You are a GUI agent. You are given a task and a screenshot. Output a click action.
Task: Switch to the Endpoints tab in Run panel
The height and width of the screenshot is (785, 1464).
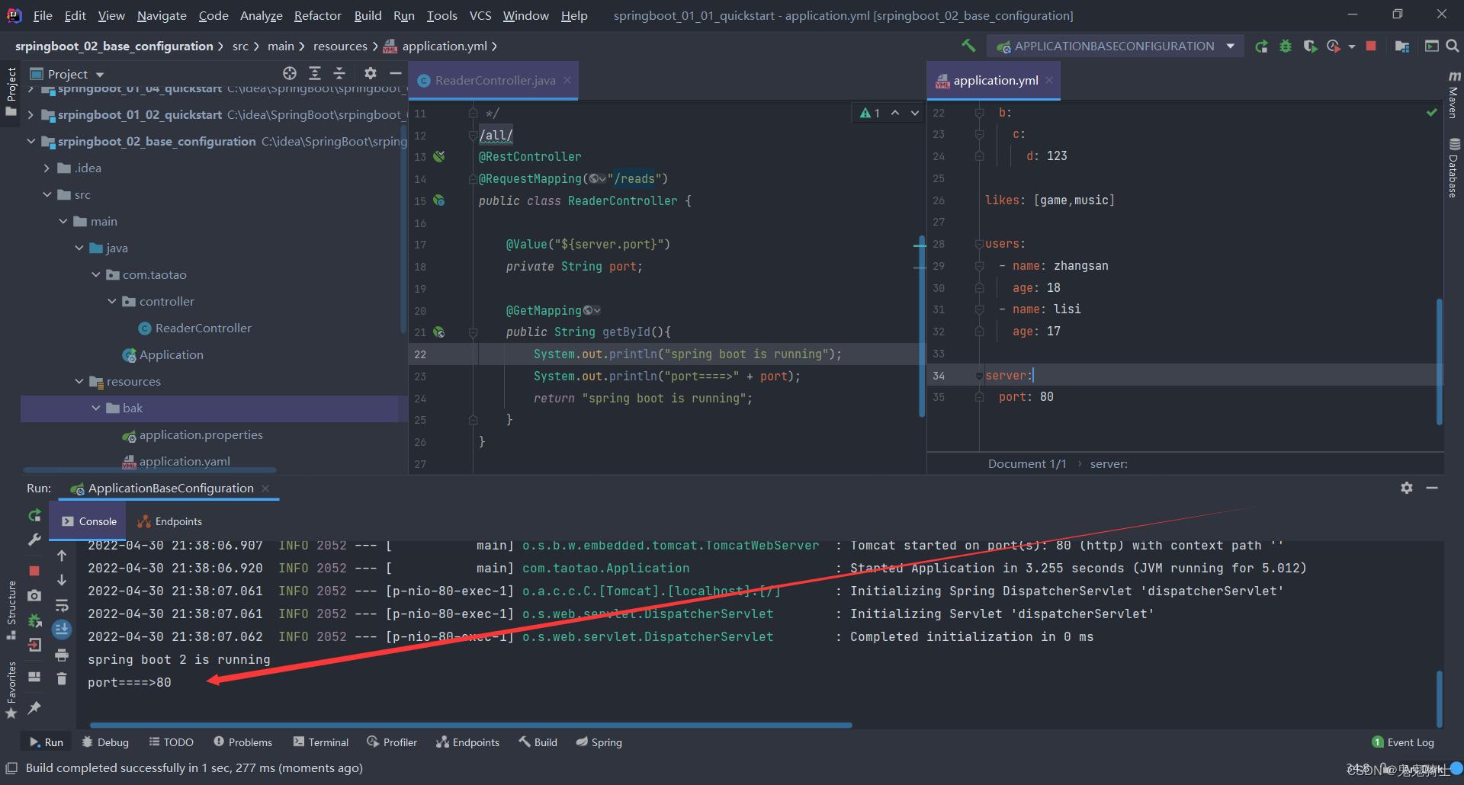tap(169, 522)
